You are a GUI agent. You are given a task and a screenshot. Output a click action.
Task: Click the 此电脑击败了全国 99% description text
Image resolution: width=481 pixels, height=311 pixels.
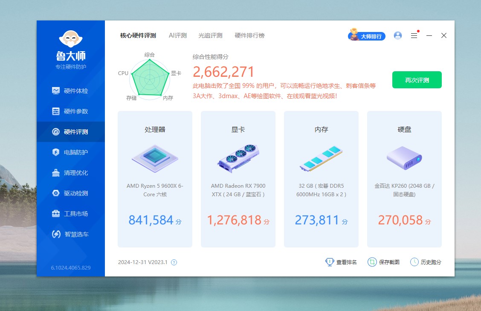[284, 91]
